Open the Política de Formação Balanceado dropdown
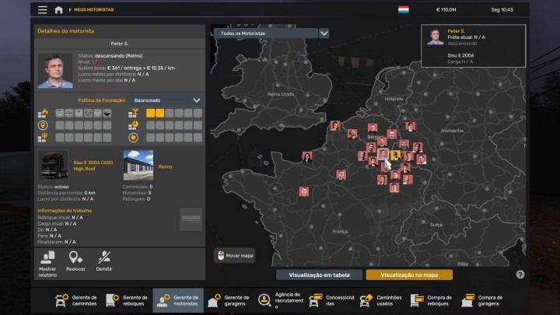560x315 pixels. click(166, 100)
